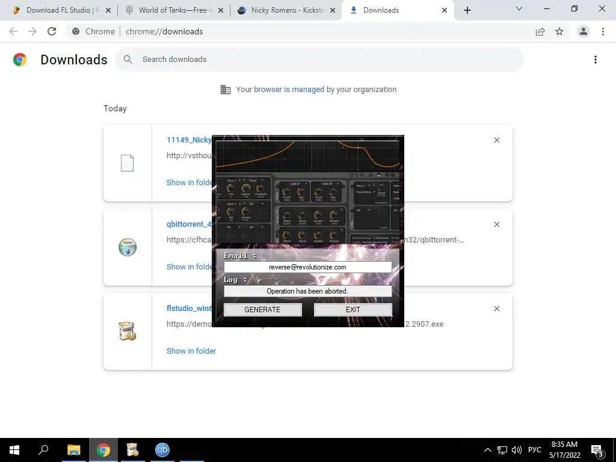Click the blank file icon of 11149_Nicky download

[x=128, y=163]
